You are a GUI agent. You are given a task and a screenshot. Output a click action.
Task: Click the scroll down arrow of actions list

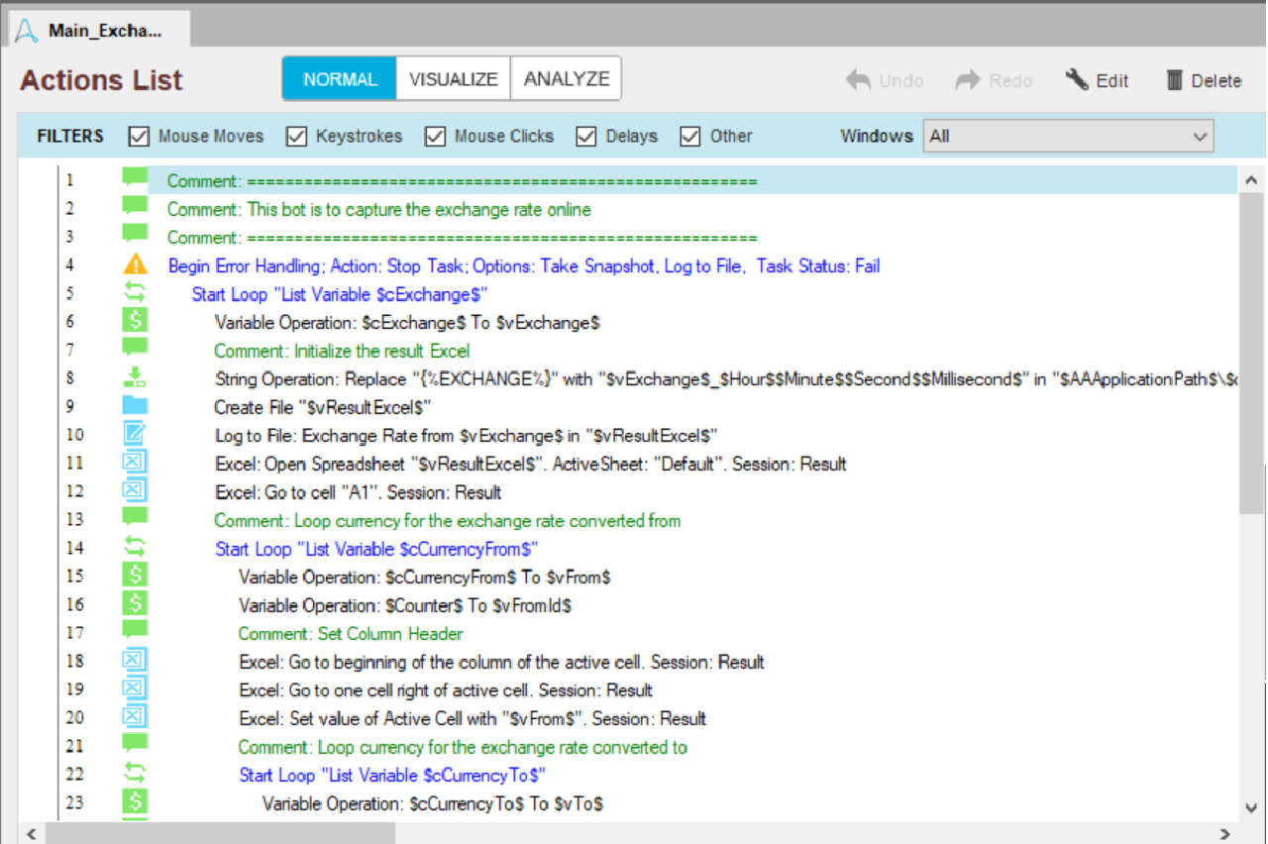tap(1250, 806)
